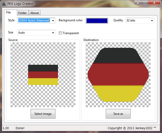This screenshot has height=133, width=162.
Task: Expand the Style dropdown arrow
Action: click(53, 21)
